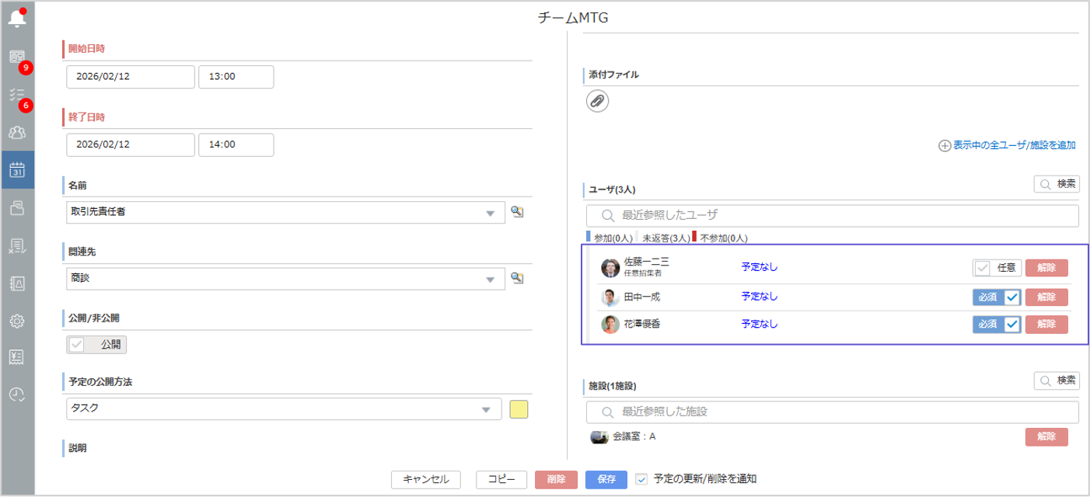
Task: Expand the 取引先責任者 dropdown
Action: tap(490, 213)
